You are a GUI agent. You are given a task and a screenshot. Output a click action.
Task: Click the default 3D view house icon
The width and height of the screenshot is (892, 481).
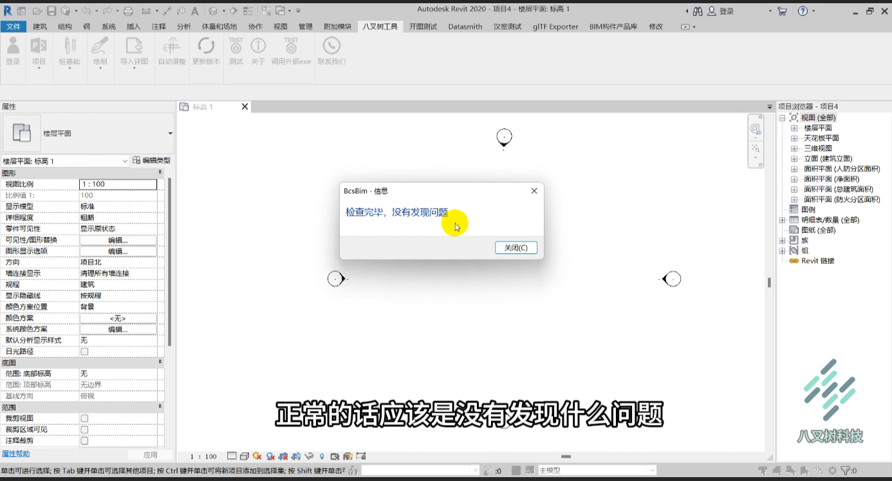214,11
